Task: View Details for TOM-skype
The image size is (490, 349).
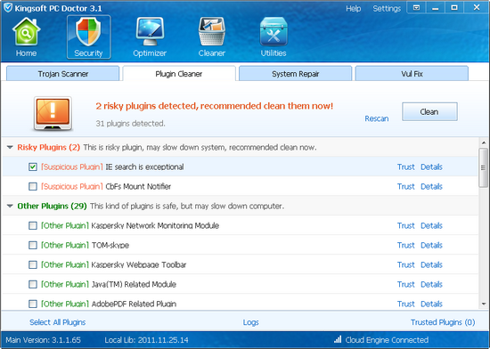Action: 431,246
